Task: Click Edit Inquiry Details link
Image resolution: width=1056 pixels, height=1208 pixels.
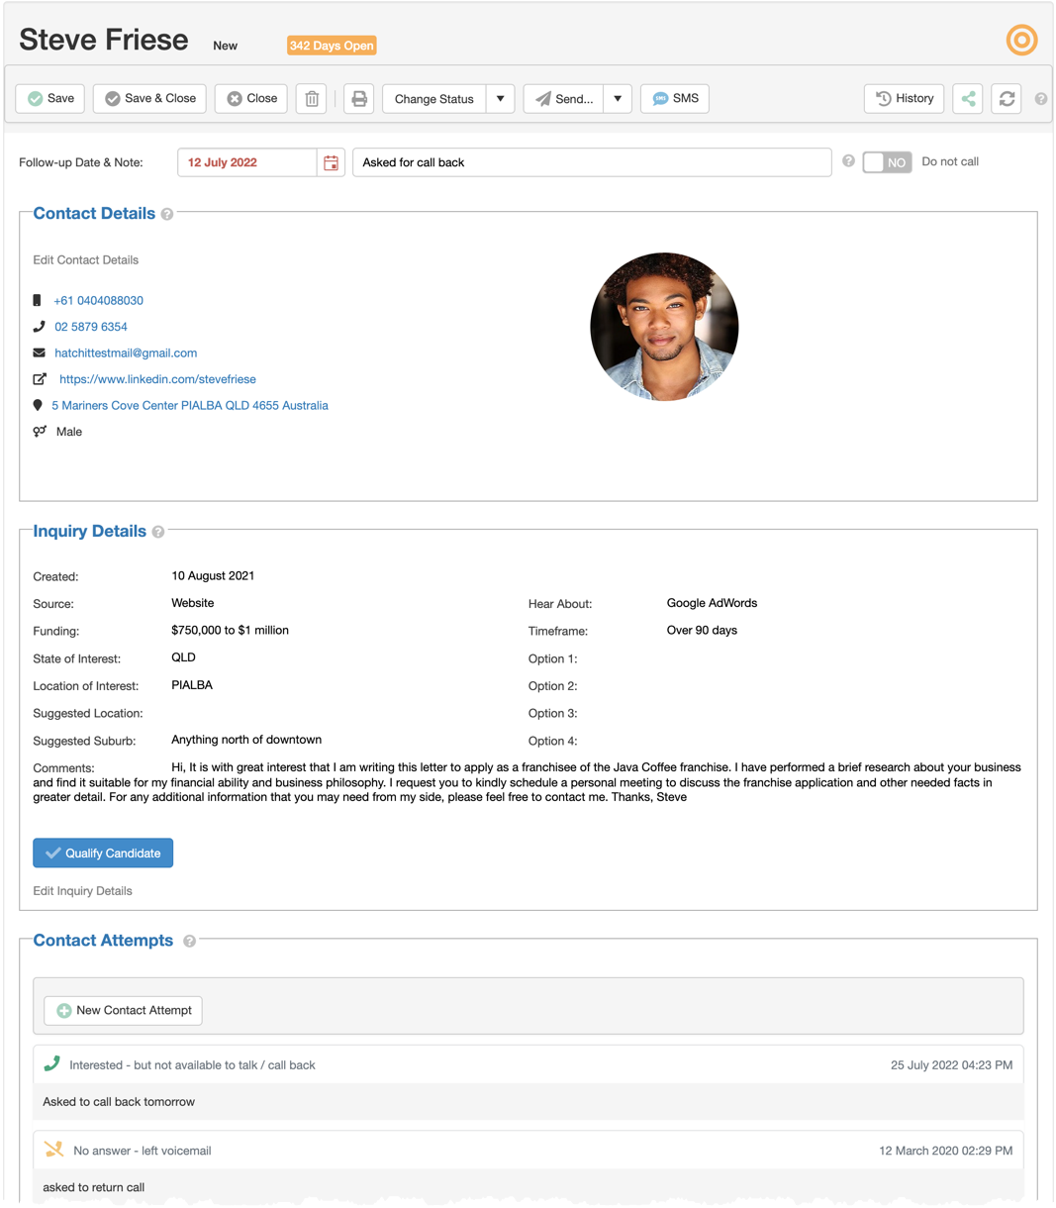Action: (83, 891)
